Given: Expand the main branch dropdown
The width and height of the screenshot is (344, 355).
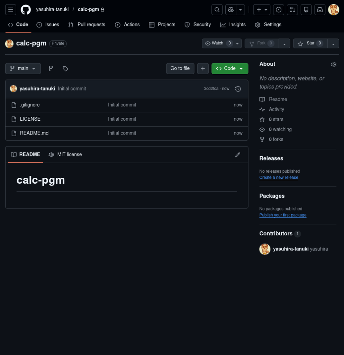Looking at the screenshot, I should (23, 69).
